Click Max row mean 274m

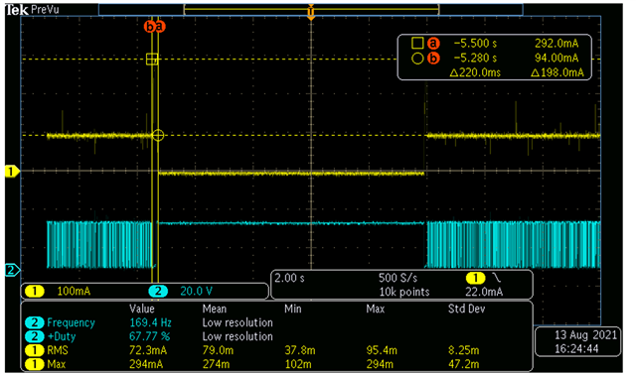click(216, 364)
